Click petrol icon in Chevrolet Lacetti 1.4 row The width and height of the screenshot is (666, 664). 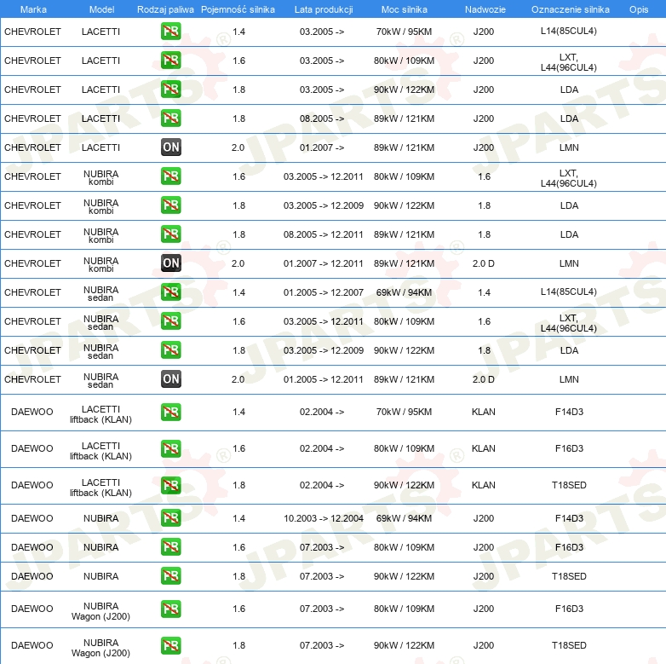pos(170,32)
